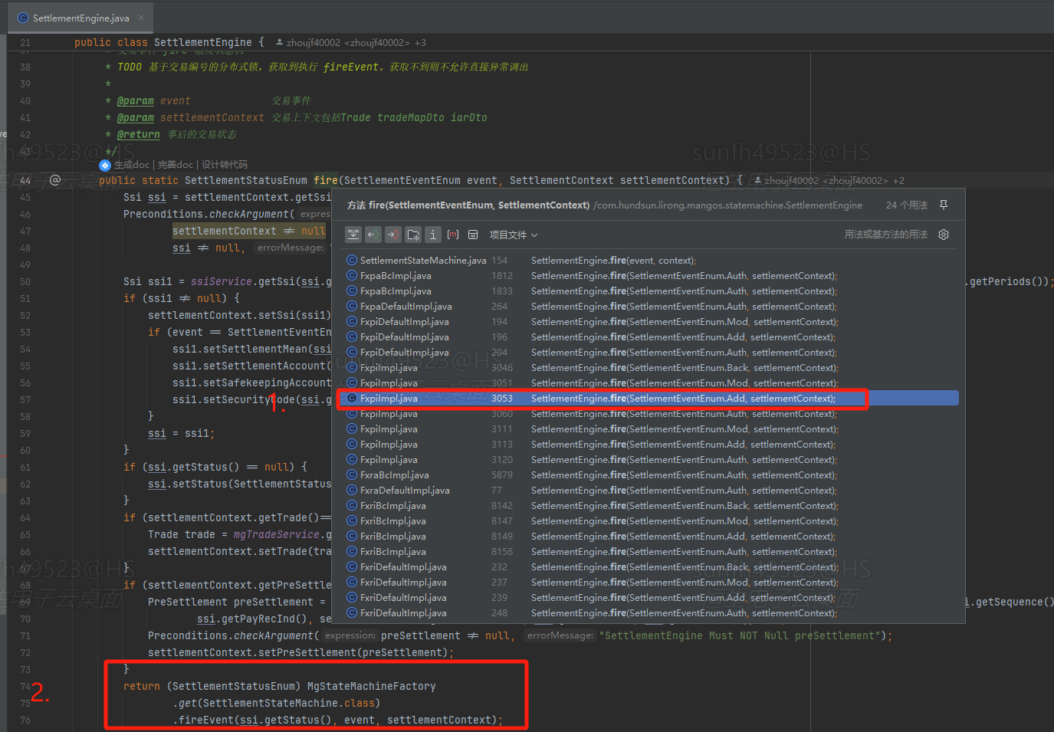Image resolution: width=1054 pixels, height=732 pixels.
Task: Click the @ gutter icon on line 44
Action: point(55,180)
